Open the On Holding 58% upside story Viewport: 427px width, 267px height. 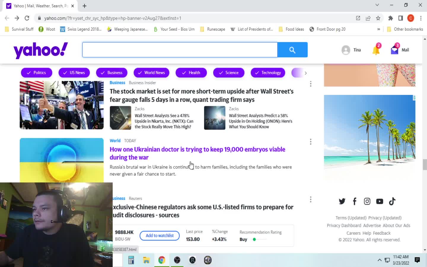point(261,121)
